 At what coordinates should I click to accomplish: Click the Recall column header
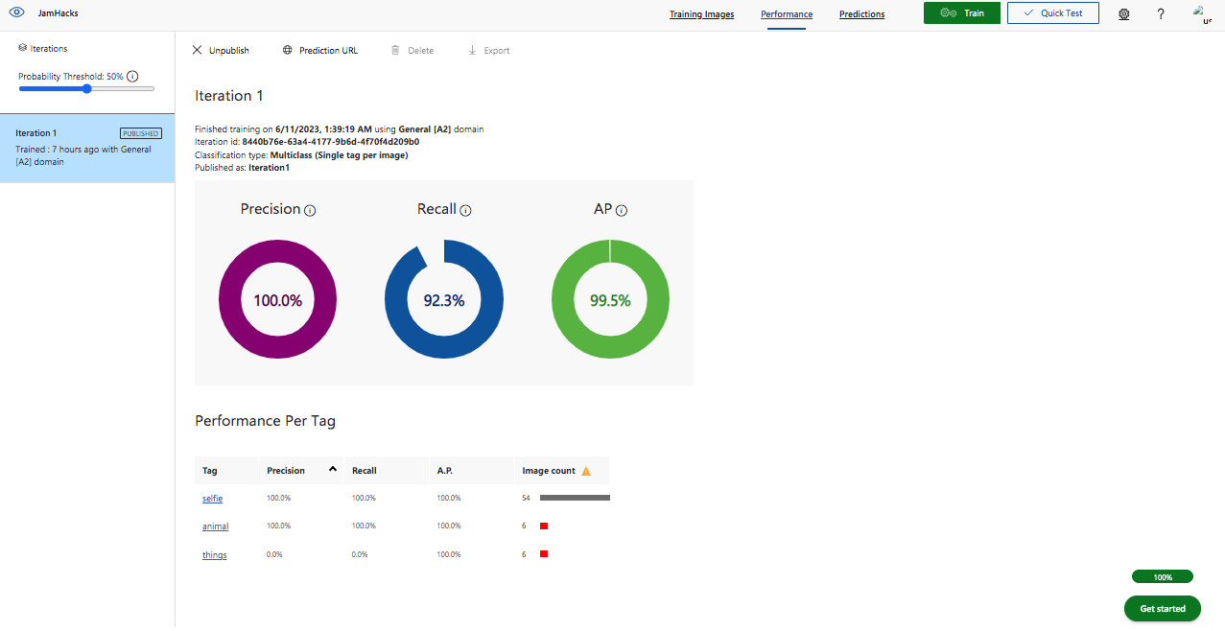tap(387, 470)
